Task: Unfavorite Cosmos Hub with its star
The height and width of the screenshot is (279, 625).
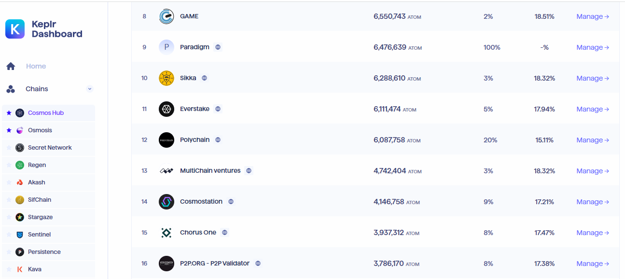Action: tap(9, 113)
